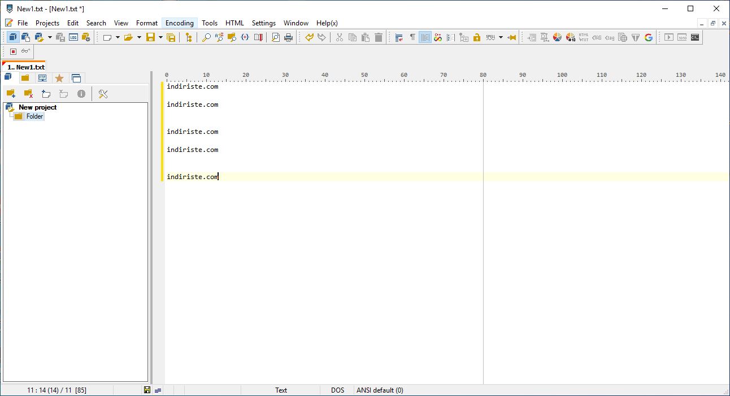This screenshot has height=396, width=730.
Task: Click ANSI default encoding in status bar
Action: [380, 390]
